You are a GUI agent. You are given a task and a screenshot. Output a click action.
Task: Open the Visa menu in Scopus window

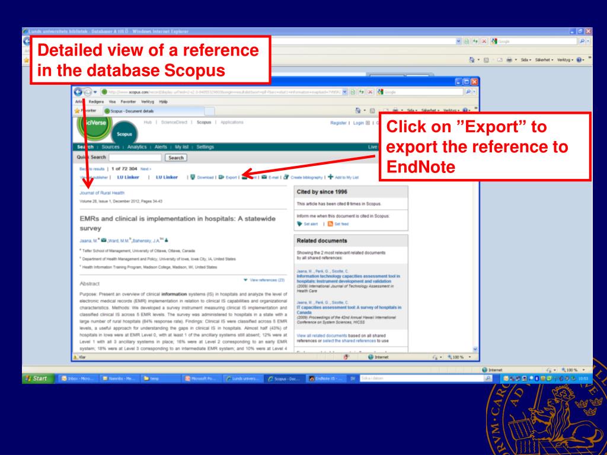[x=112, y=102]
